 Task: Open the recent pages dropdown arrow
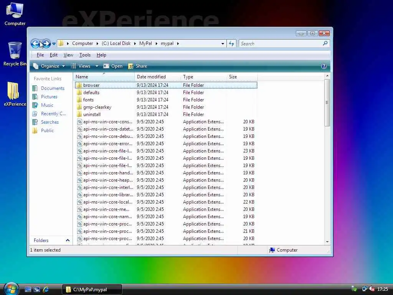point(54,44)
